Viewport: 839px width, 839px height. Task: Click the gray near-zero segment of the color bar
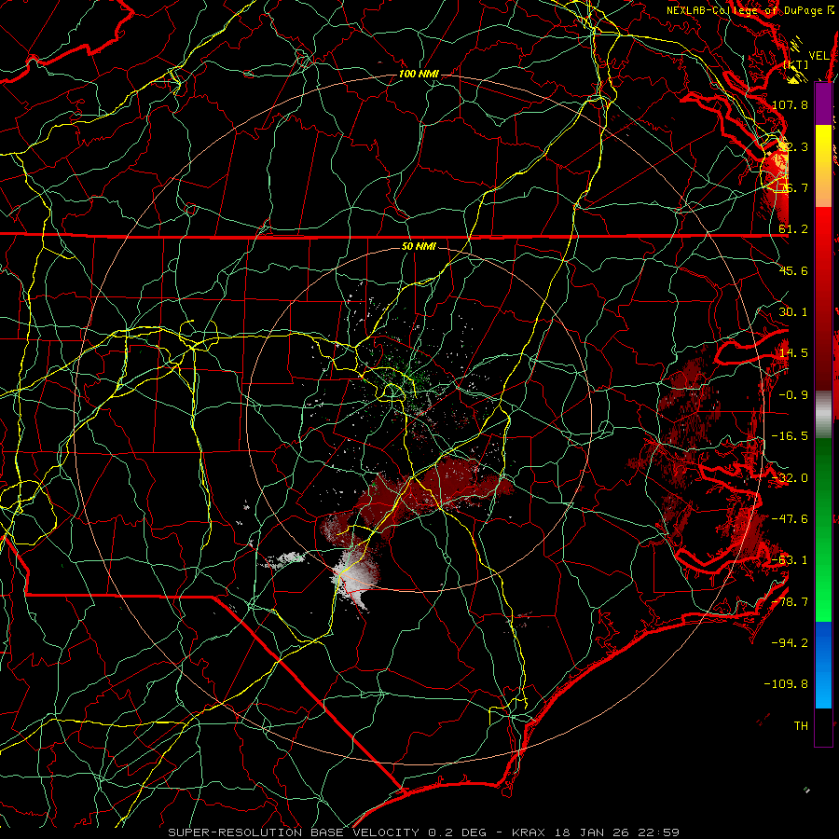823,415
